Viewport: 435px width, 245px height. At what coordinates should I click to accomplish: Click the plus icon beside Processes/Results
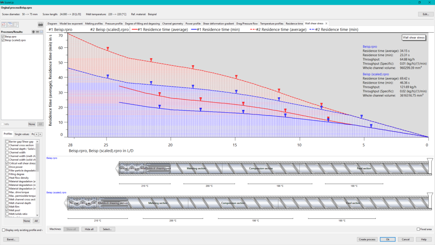(33, 32)
